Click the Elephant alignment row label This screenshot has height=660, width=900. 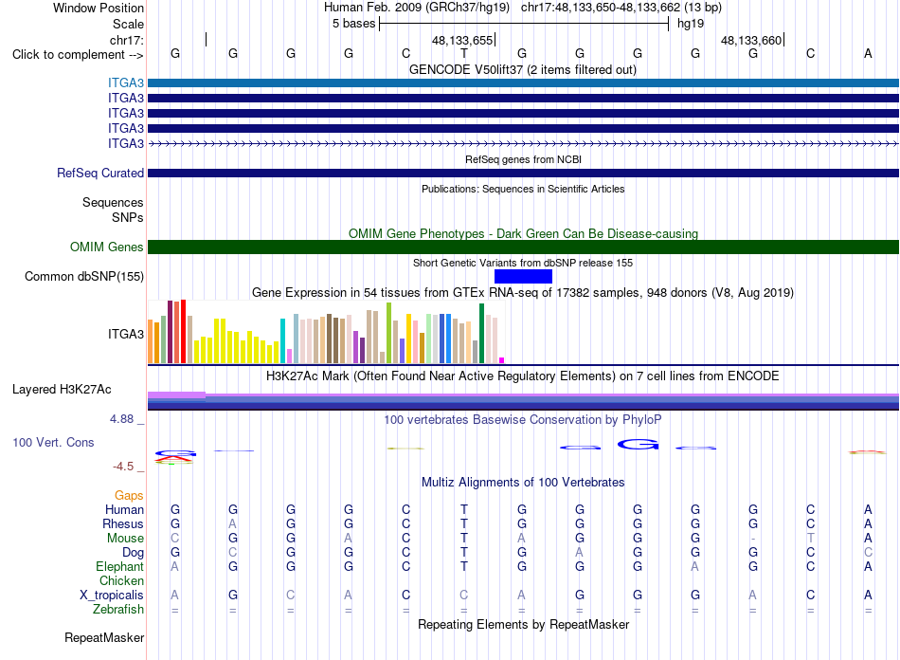point(120,566)
